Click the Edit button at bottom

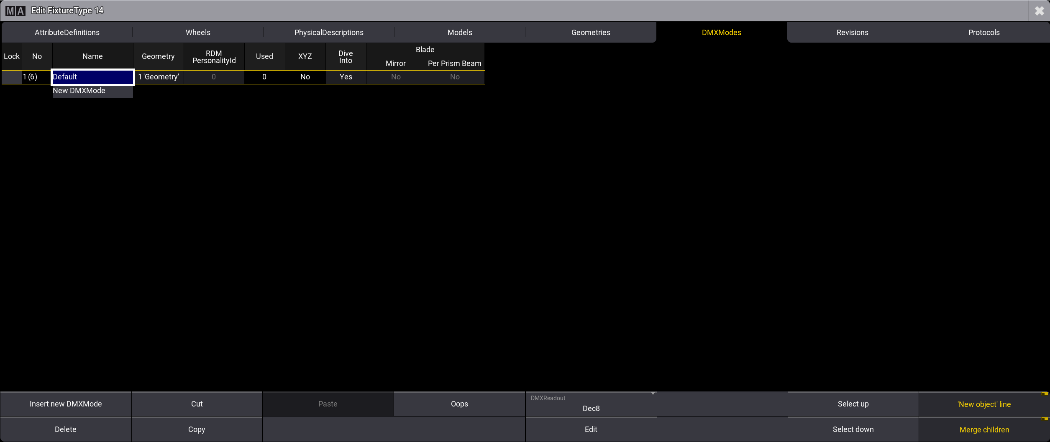tap(591, 429)
